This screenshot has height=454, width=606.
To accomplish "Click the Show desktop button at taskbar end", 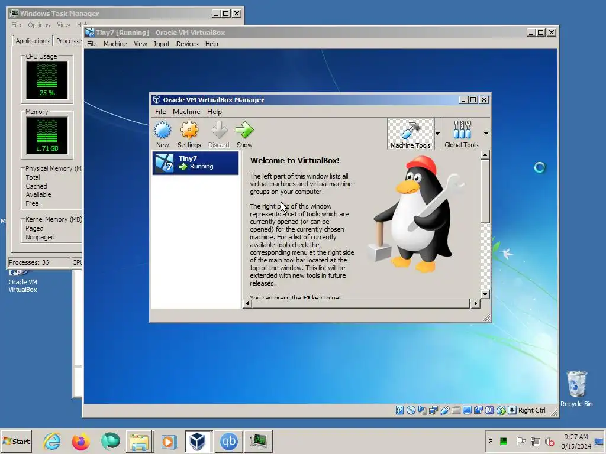I will (x=599, y=442).
